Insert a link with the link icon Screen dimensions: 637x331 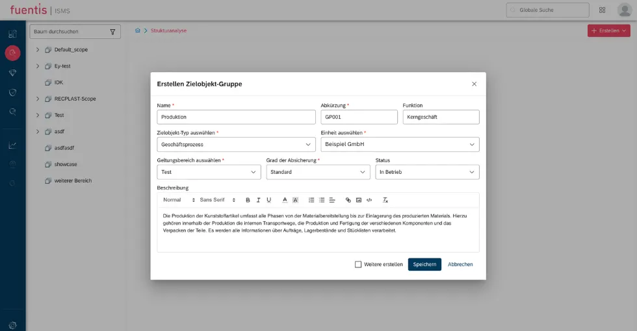(x=348, y=200)
